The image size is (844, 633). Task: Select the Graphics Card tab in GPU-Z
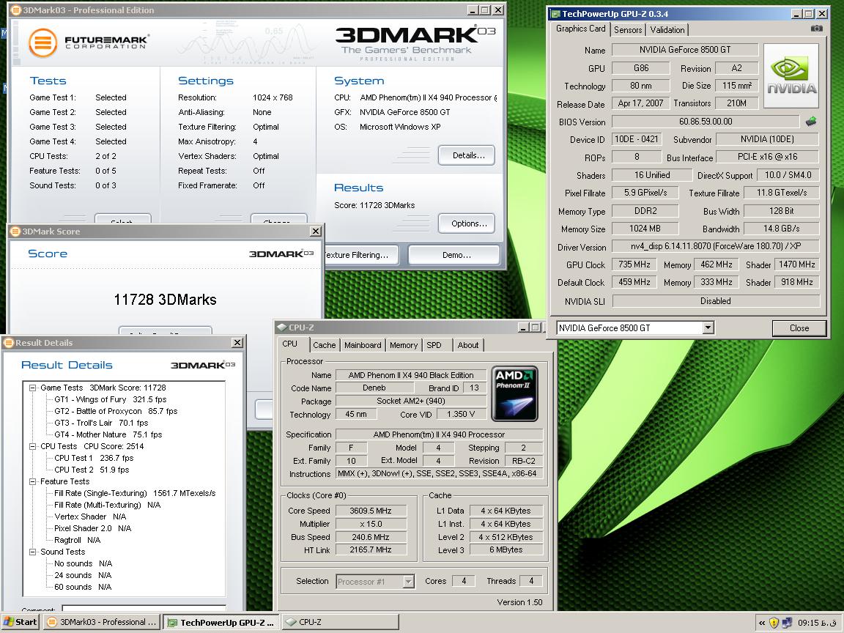(x=581, y=29)
